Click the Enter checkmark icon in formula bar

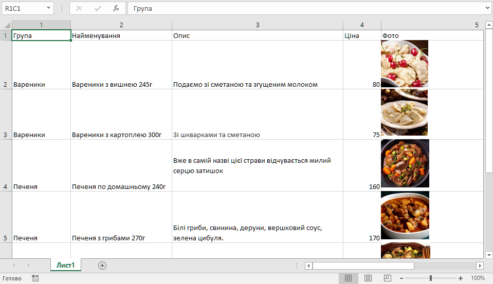point(98,8)
